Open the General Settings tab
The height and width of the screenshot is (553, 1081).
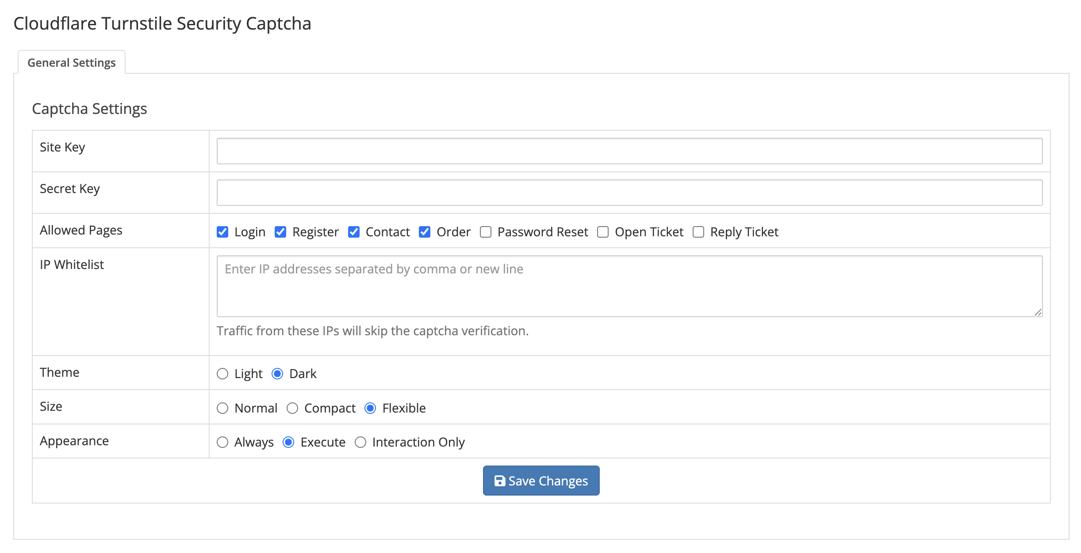72,63
